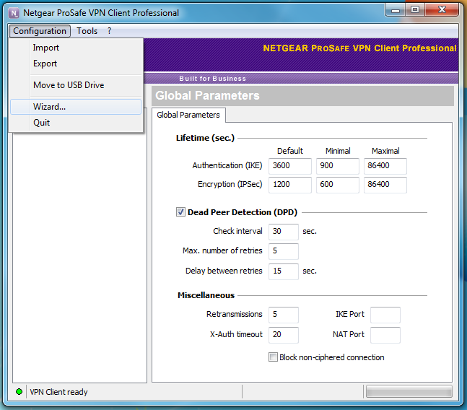Edit Authentication (IKE) maximal lifetime field
This screenshot has width=467, height=410.
[385, 166]
